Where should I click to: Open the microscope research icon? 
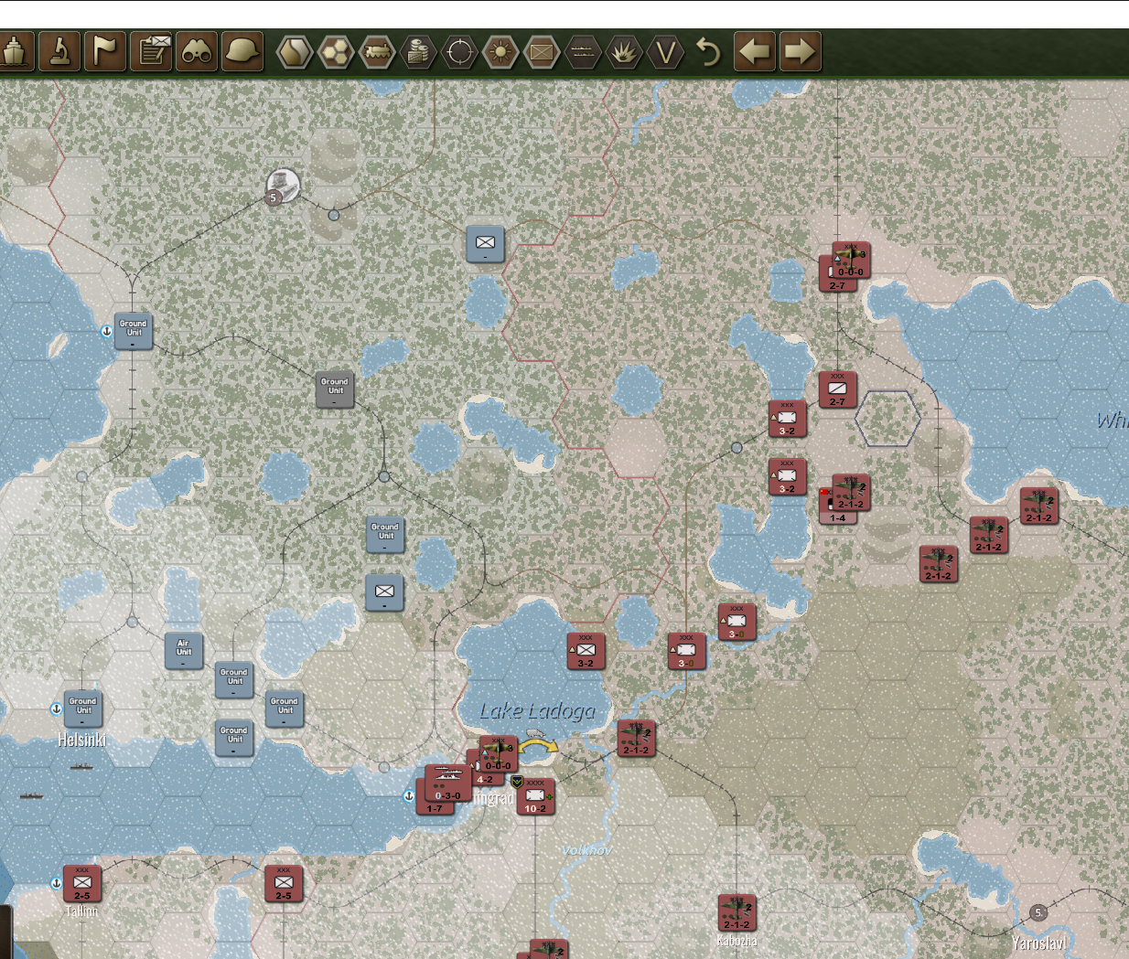click(x=59, y=51)
